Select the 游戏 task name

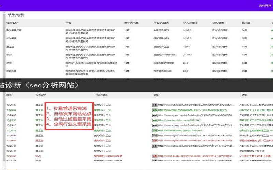point(9,63)
